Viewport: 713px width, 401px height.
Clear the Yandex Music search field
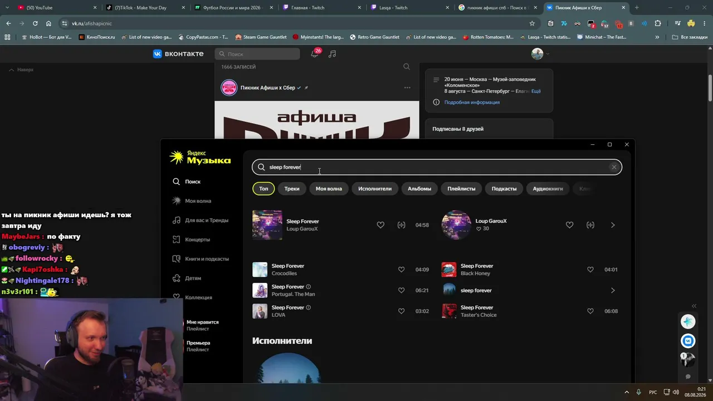point(614,167)
